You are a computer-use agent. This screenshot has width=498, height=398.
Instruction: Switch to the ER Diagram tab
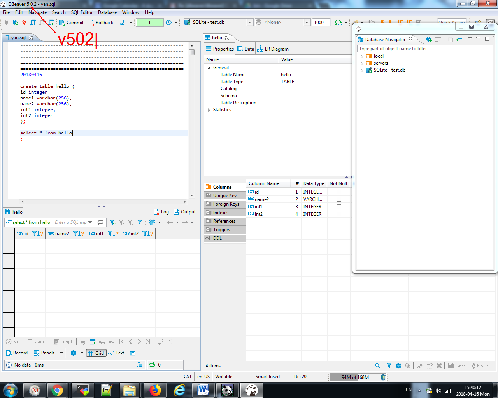point(273,49)
